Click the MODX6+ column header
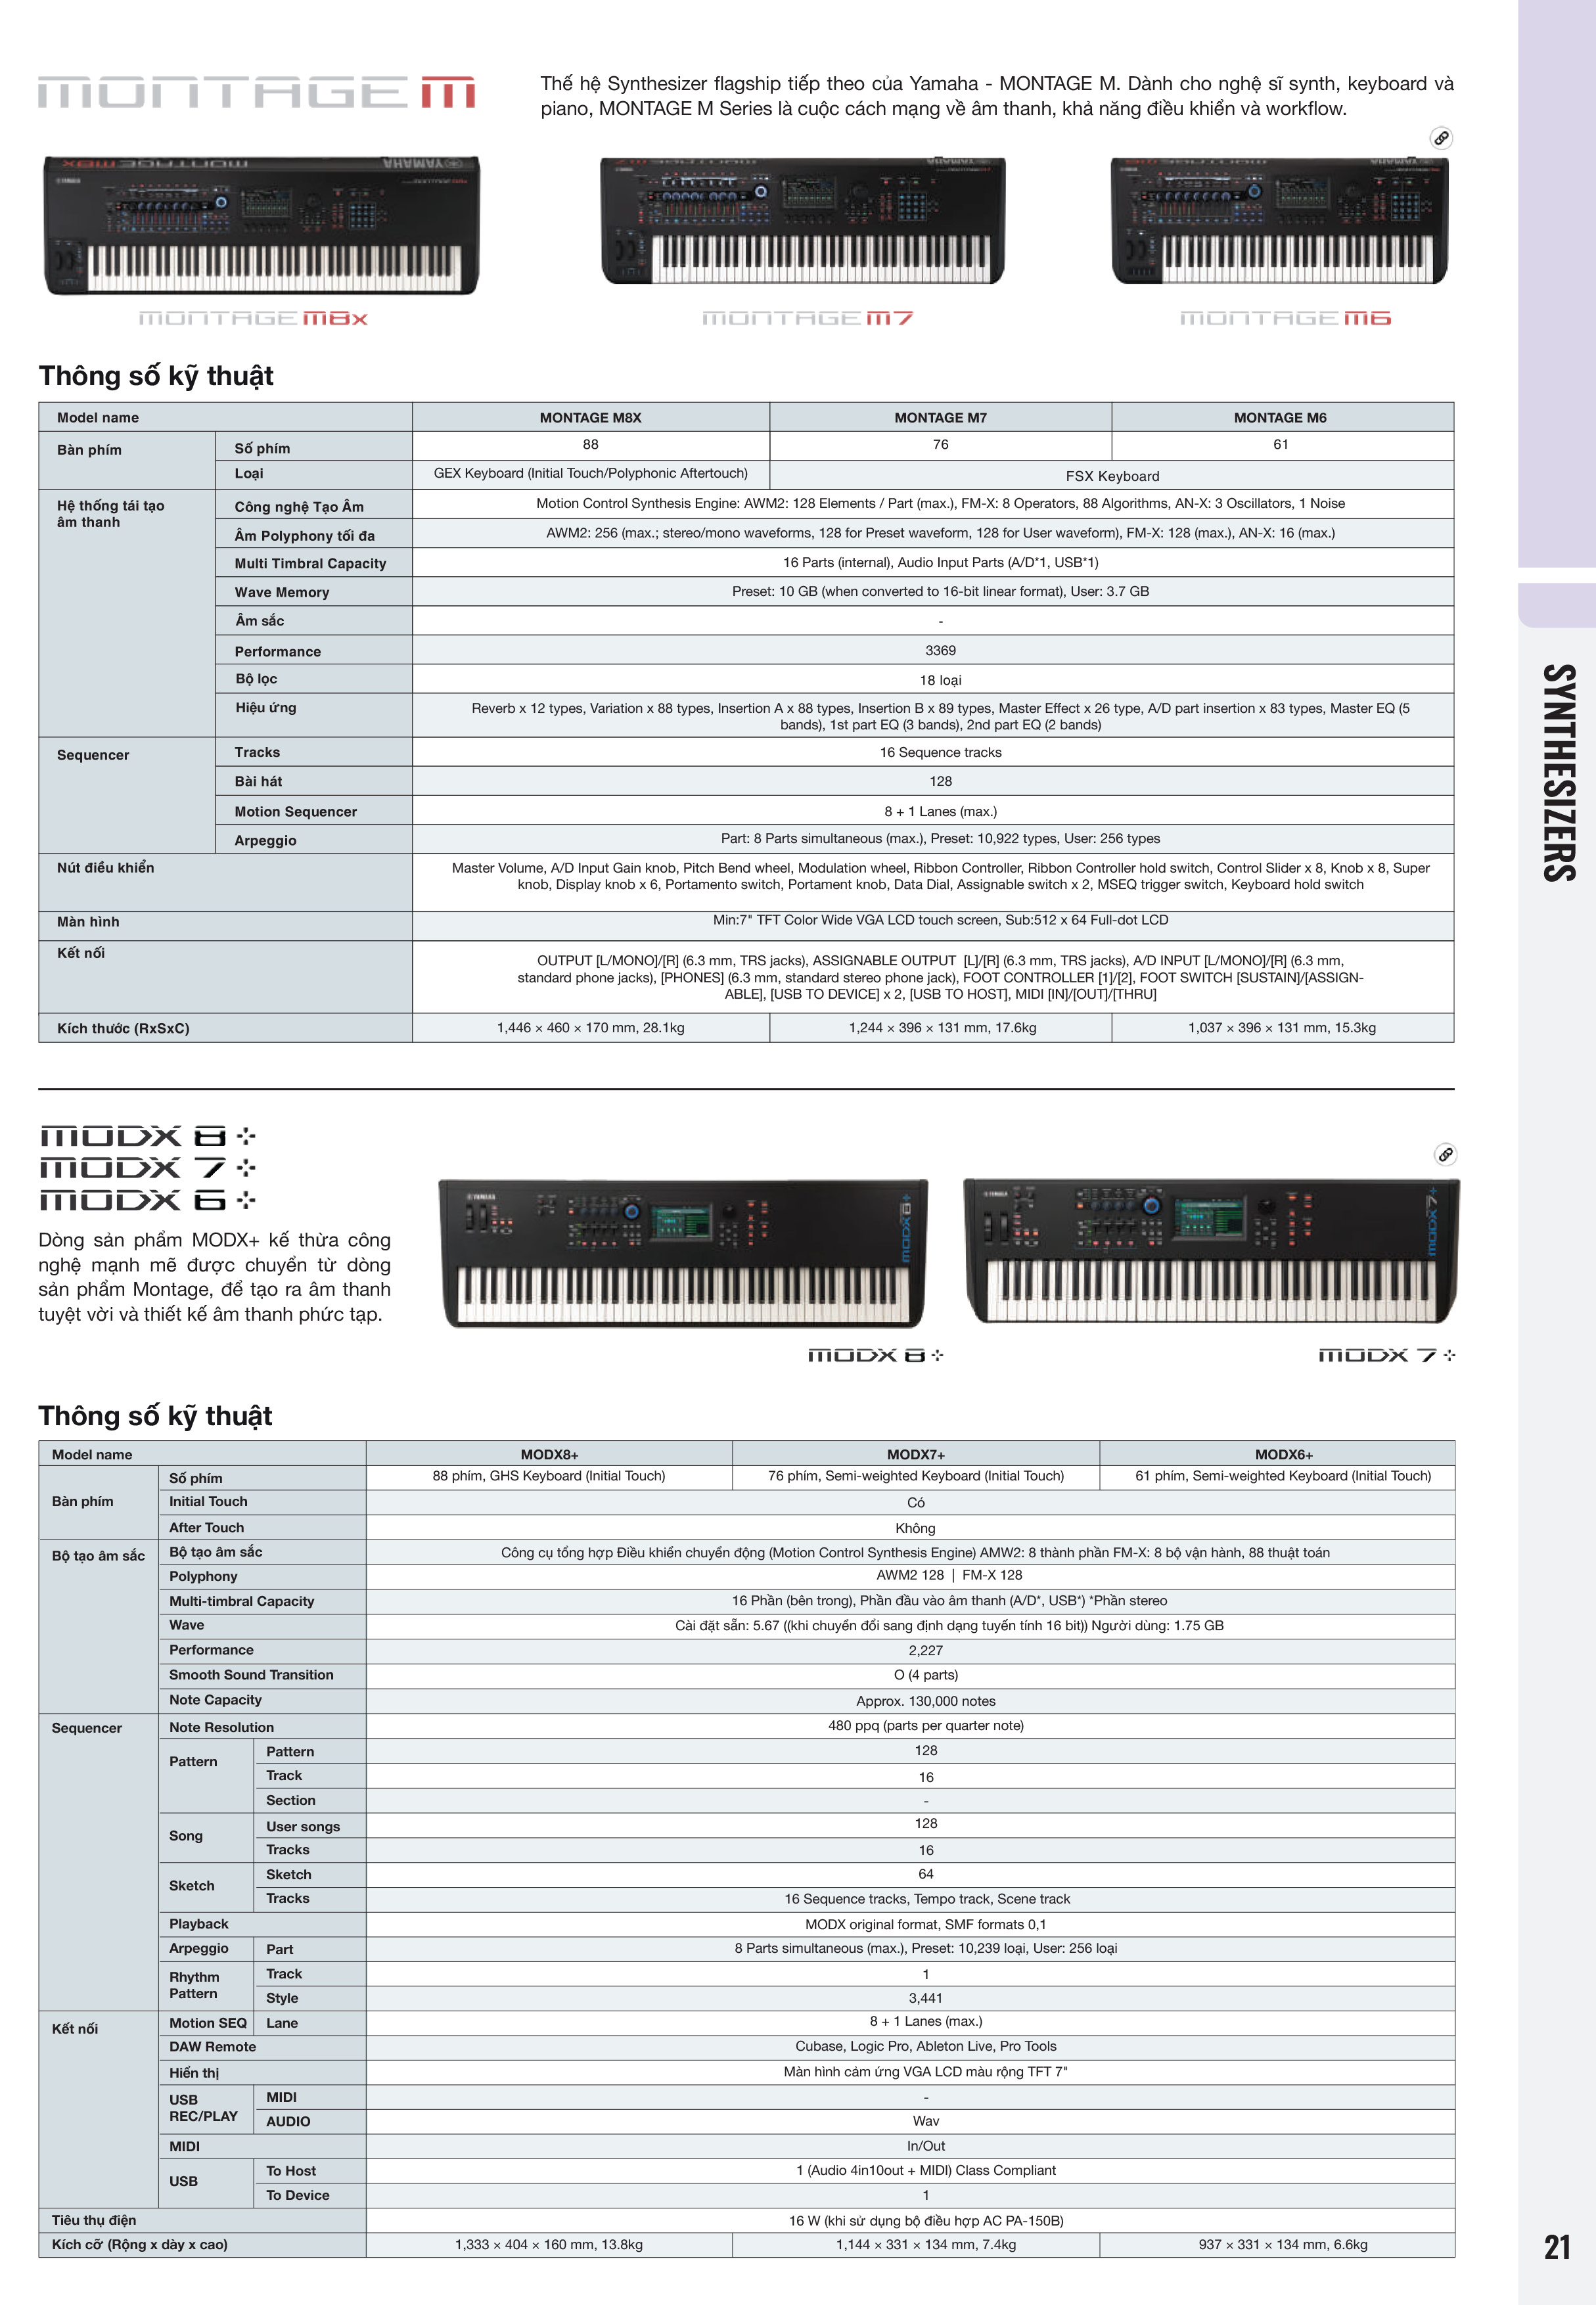The width and height of the screenshot is (1596, 2305). click(x=1283, y=1455)
